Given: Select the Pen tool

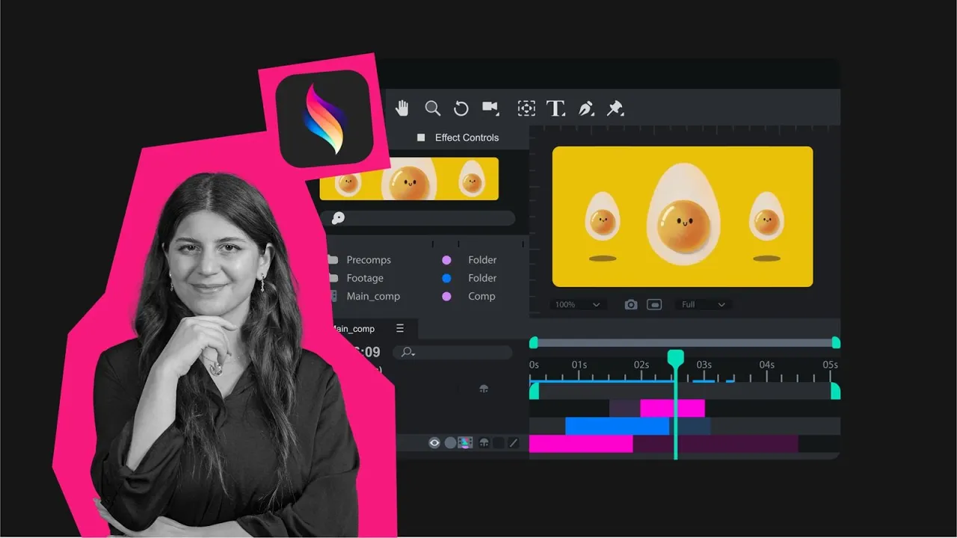Looking at the screenshot, I should click(x=586, y=108).
